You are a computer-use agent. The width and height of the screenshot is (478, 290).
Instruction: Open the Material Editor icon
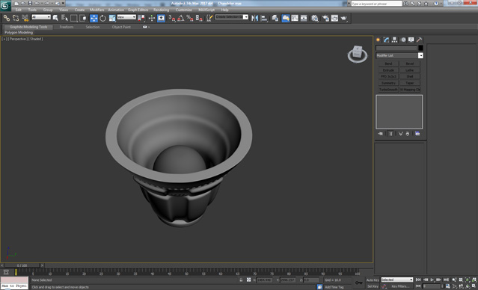315,18
